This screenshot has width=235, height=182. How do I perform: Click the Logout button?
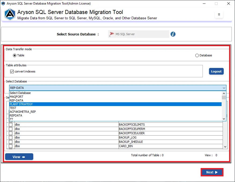tap(216, 71)
